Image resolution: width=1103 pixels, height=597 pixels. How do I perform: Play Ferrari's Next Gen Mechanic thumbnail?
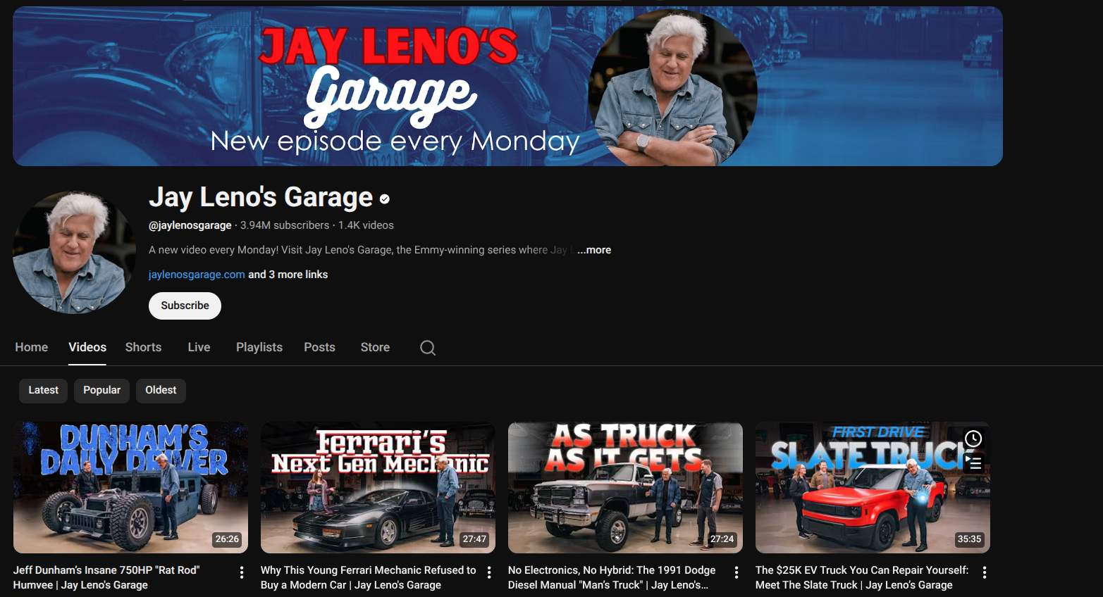378,487
